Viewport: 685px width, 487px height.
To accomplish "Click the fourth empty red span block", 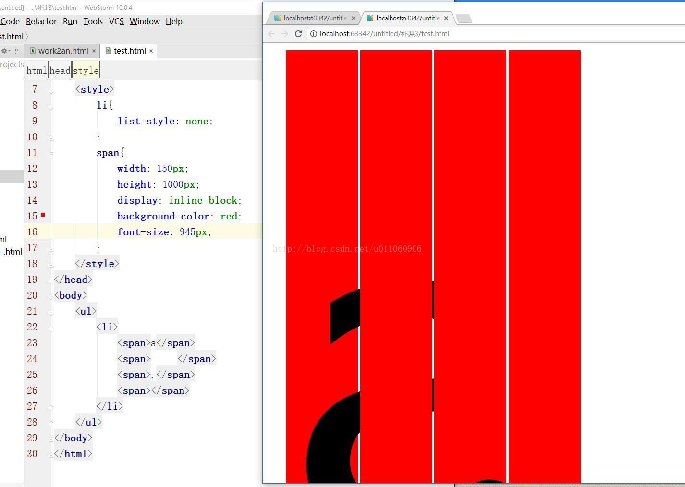I will tap(545, 267).
